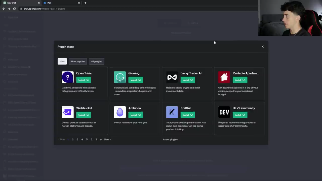
Task: Go to plugin page 3
Action: (x=77, y=140)
